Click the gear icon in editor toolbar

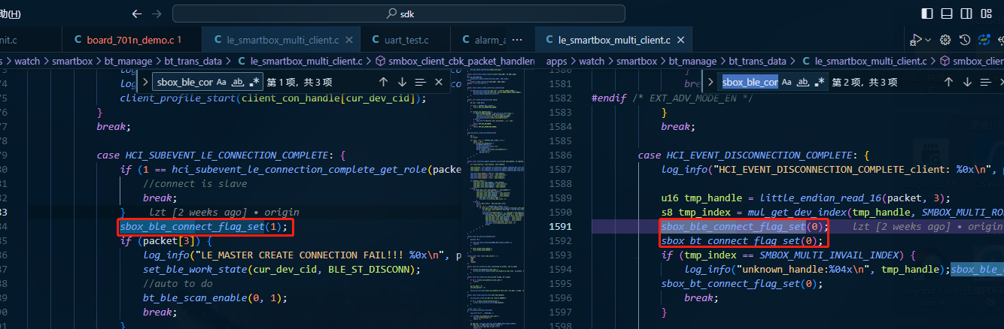(946, 40)
